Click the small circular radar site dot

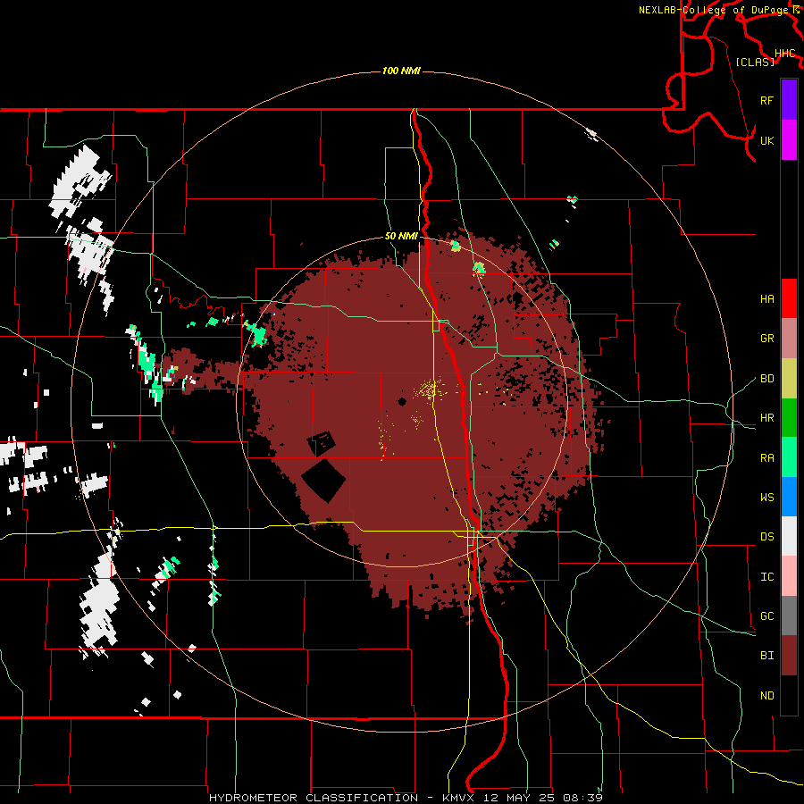[x=403, y=401]
